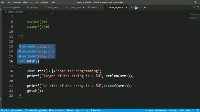Screen dimensions: 200x112
Task: Click line number 16 in the gutter
Action: (x=11, y=61)
